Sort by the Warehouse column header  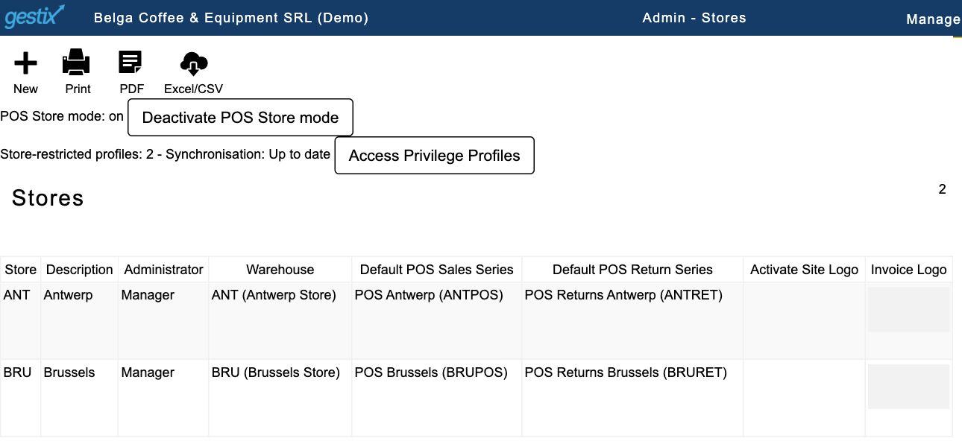point(280,270)
